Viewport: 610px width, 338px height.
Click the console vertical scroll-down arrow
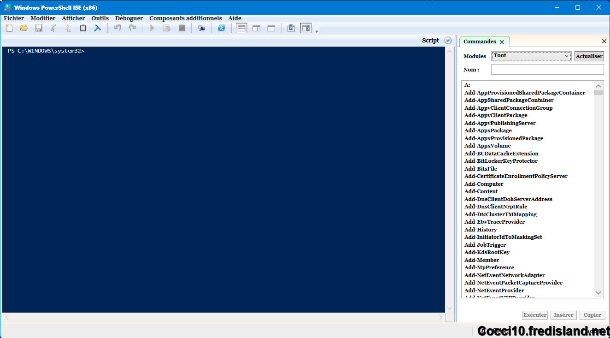450,308
